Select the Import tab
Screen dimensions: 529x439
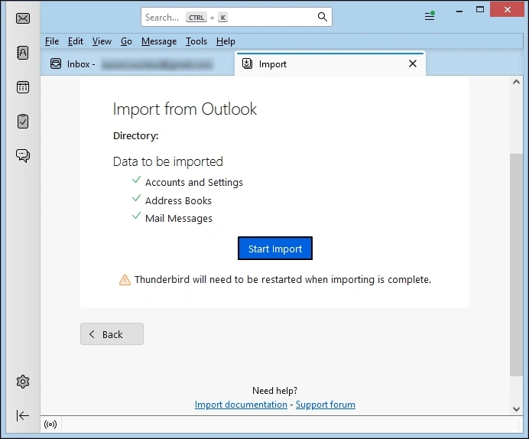pos(330,63)
